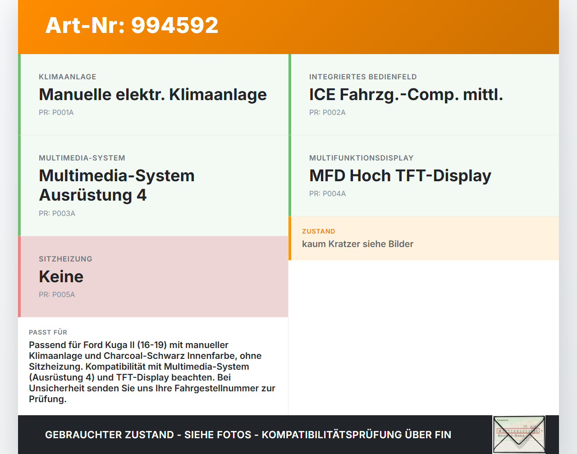The image size is (577, 454).
Task: Click Manuelle elektr. Klimaanlage heading
Action: point(153,95)
